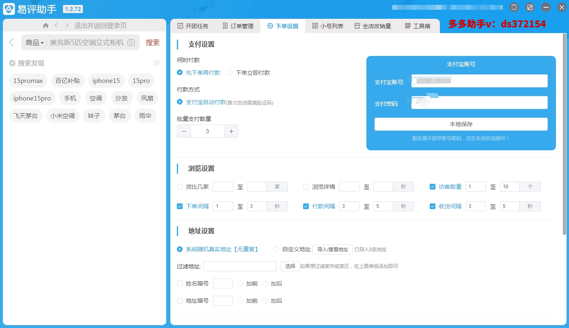Image resolution: width=569 pixels, height=328 pixels.
Task: Click the 雨伞 search suggestion
Action: [x=145, y=116]
